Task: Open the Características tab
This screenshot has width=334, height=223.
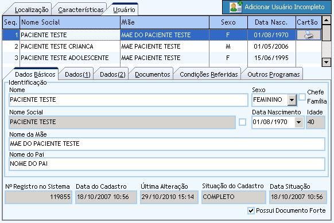Action: coord(80,10)
